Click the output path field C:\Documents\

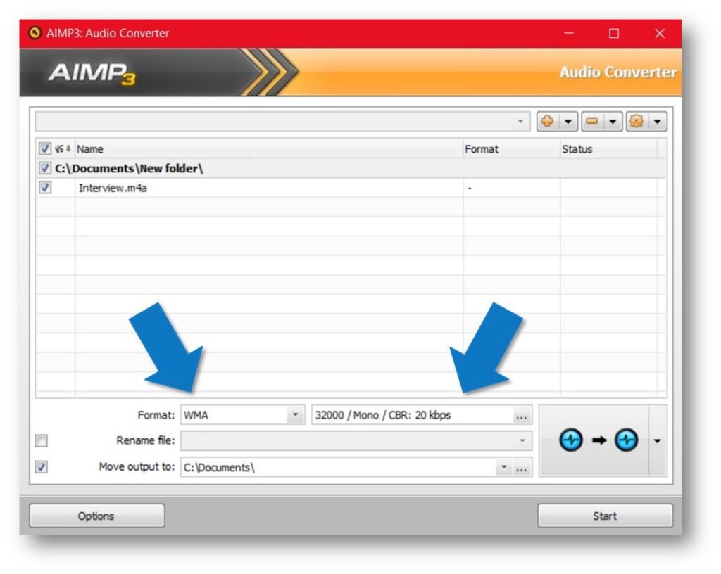[x=338, y=468]
